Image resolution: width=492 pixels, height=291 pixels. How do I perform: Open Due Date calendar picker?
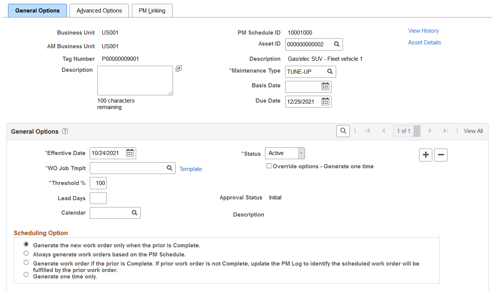(x=325, y=101)
